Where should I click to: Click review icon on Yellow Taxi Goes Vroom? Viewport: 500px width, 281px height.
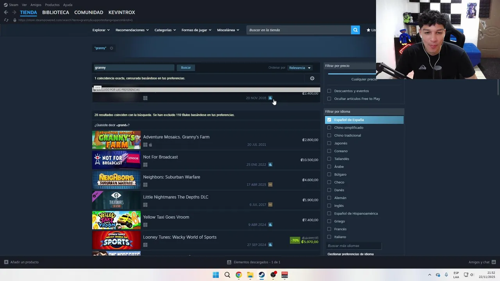click(270, 224)
